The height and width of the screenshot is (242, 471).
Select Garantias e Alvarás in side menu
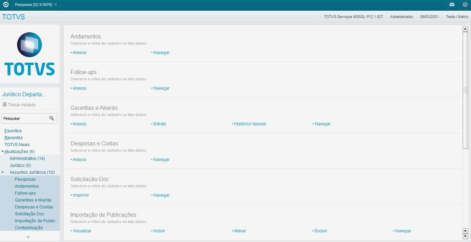pos(33,200)
